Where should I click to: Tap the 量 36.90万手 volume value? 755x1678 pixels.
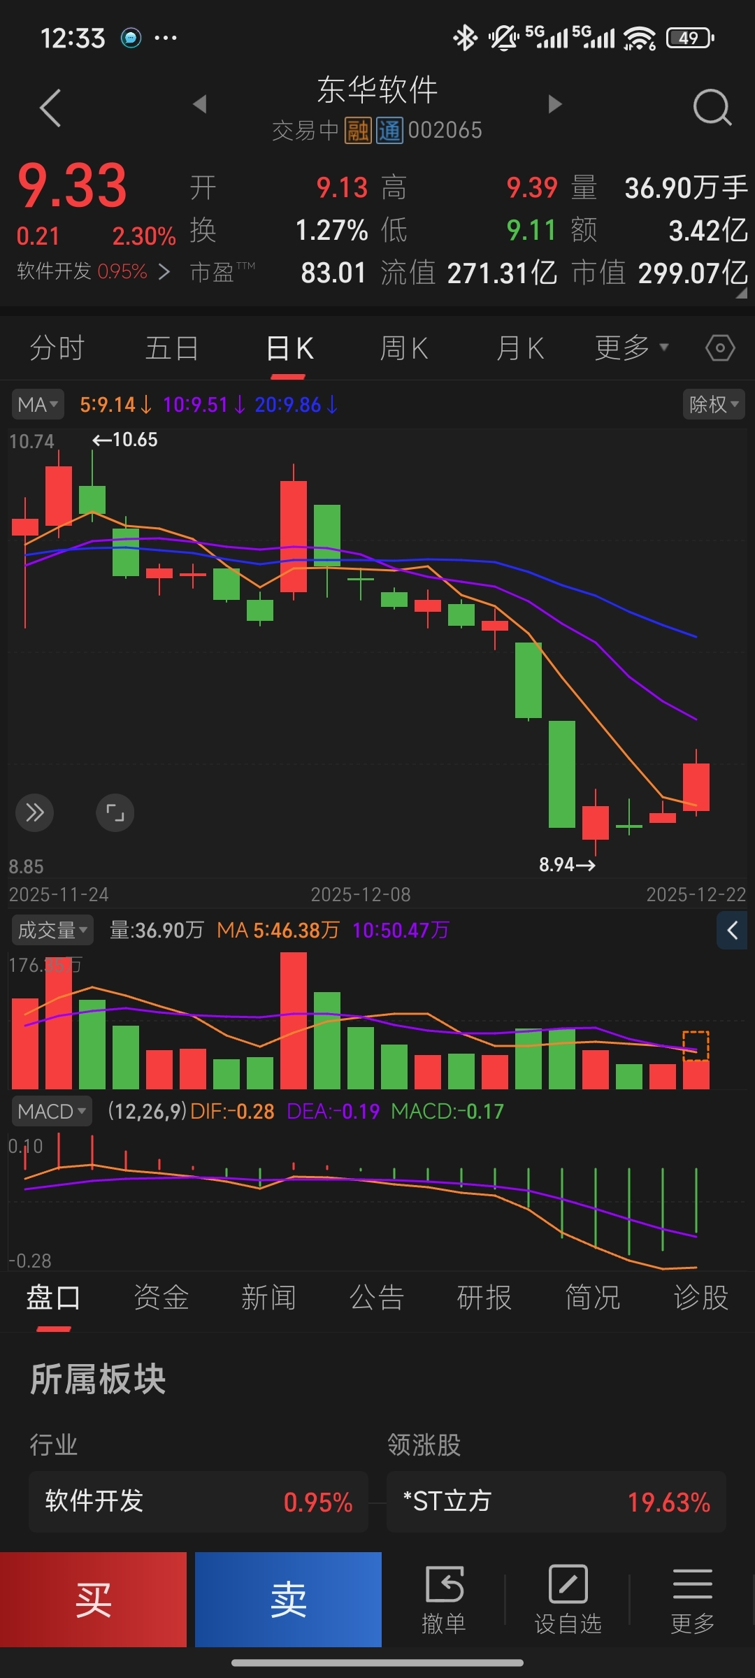tap(686, 187)
